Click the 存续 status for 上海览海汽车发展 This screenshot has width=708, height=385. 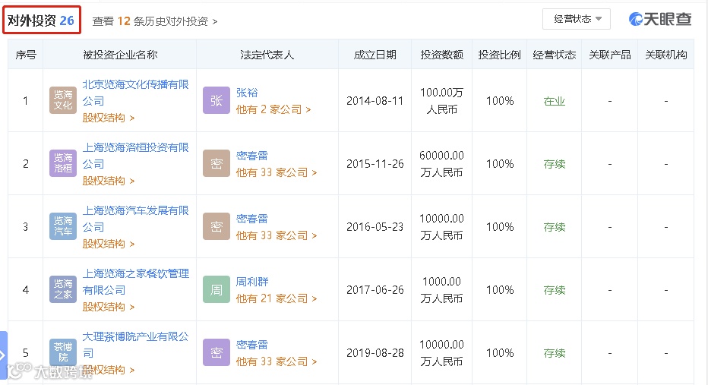[555, 227]
